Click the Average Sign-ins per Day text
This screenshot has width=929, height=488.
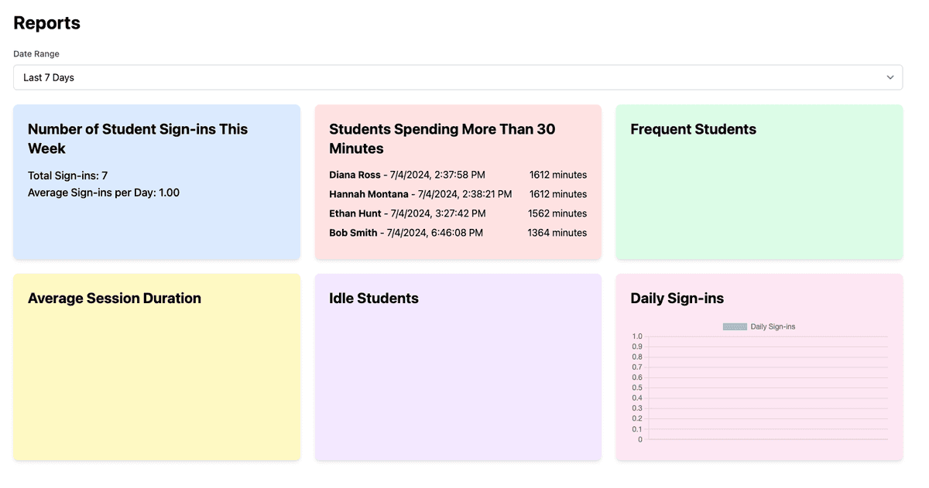[x=104, y=193]
